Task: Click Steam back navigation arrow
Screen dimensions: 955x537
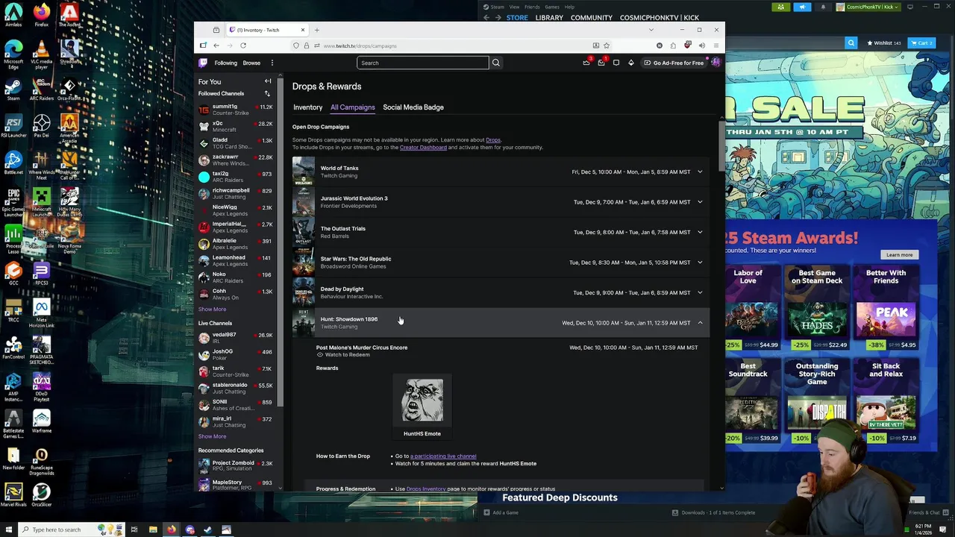Action: click(486, 18)
